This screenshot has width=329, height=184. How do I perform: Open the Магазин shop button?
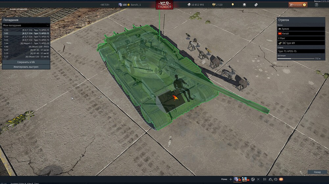(x=298, y=5)
